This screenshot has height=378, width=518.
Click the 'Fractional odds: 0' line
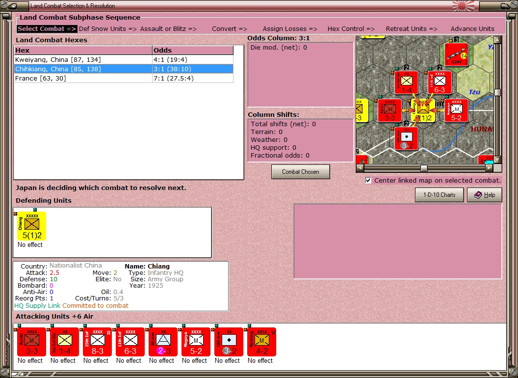click(280, 156)
